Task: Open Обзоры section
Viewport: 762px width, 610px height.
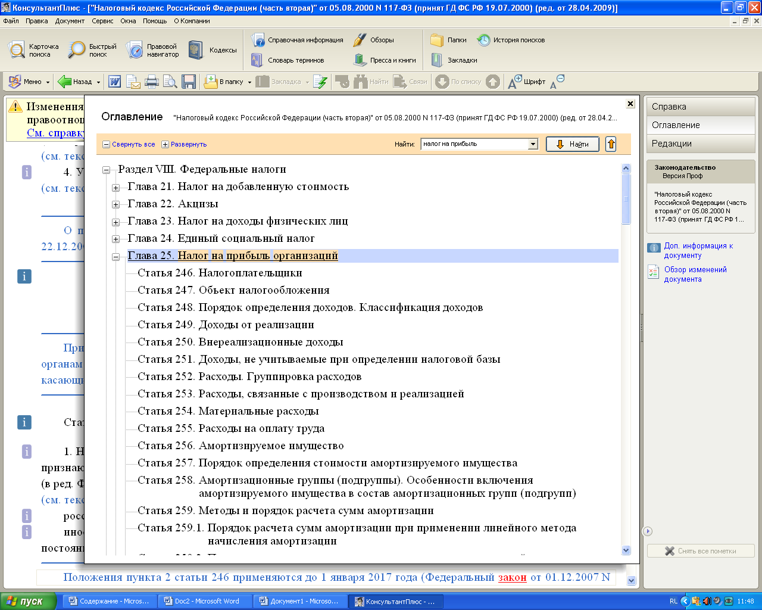Action: coord(373,40)
